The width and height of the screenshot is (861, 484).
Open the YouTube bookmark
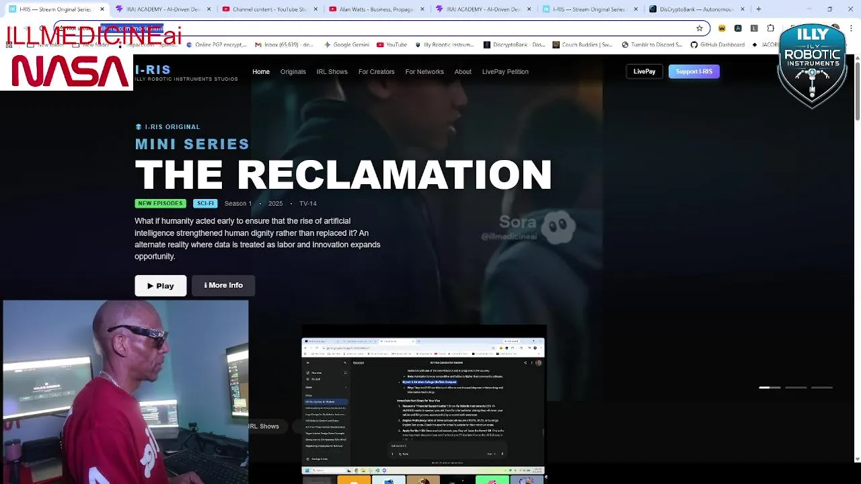point(391,45)
